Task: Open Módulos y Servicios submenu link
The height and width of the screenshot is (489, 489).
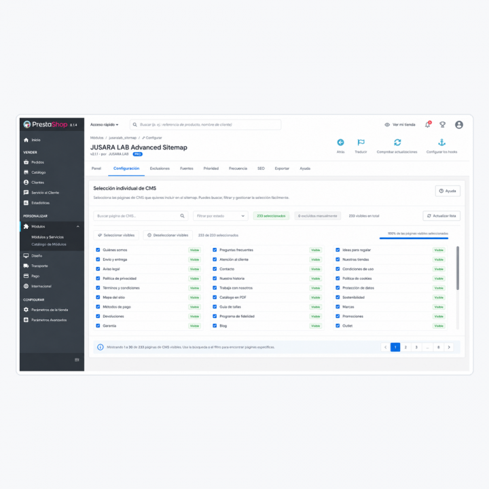Action: pyautogui.click(x=48, y=237)
